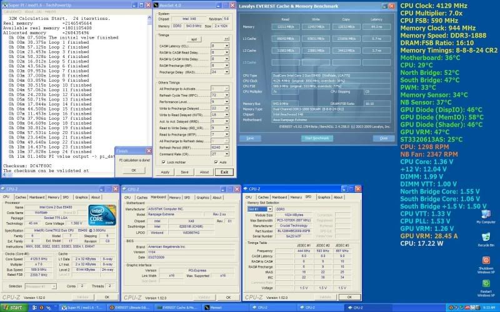
Task: Open the Precharge Delay (tRAS) dropdown
Action: pyautogui.click(x=227, y=72)
